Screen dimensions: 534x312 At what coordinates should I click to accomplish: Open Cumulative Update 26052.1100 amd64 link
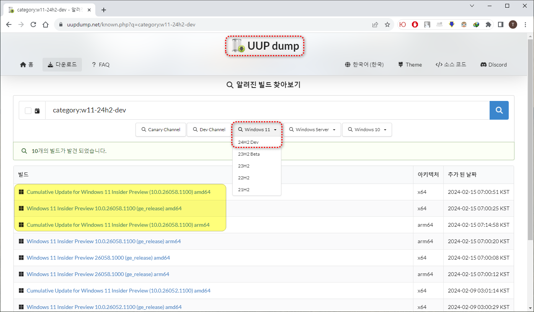click(x=118, y=291)
